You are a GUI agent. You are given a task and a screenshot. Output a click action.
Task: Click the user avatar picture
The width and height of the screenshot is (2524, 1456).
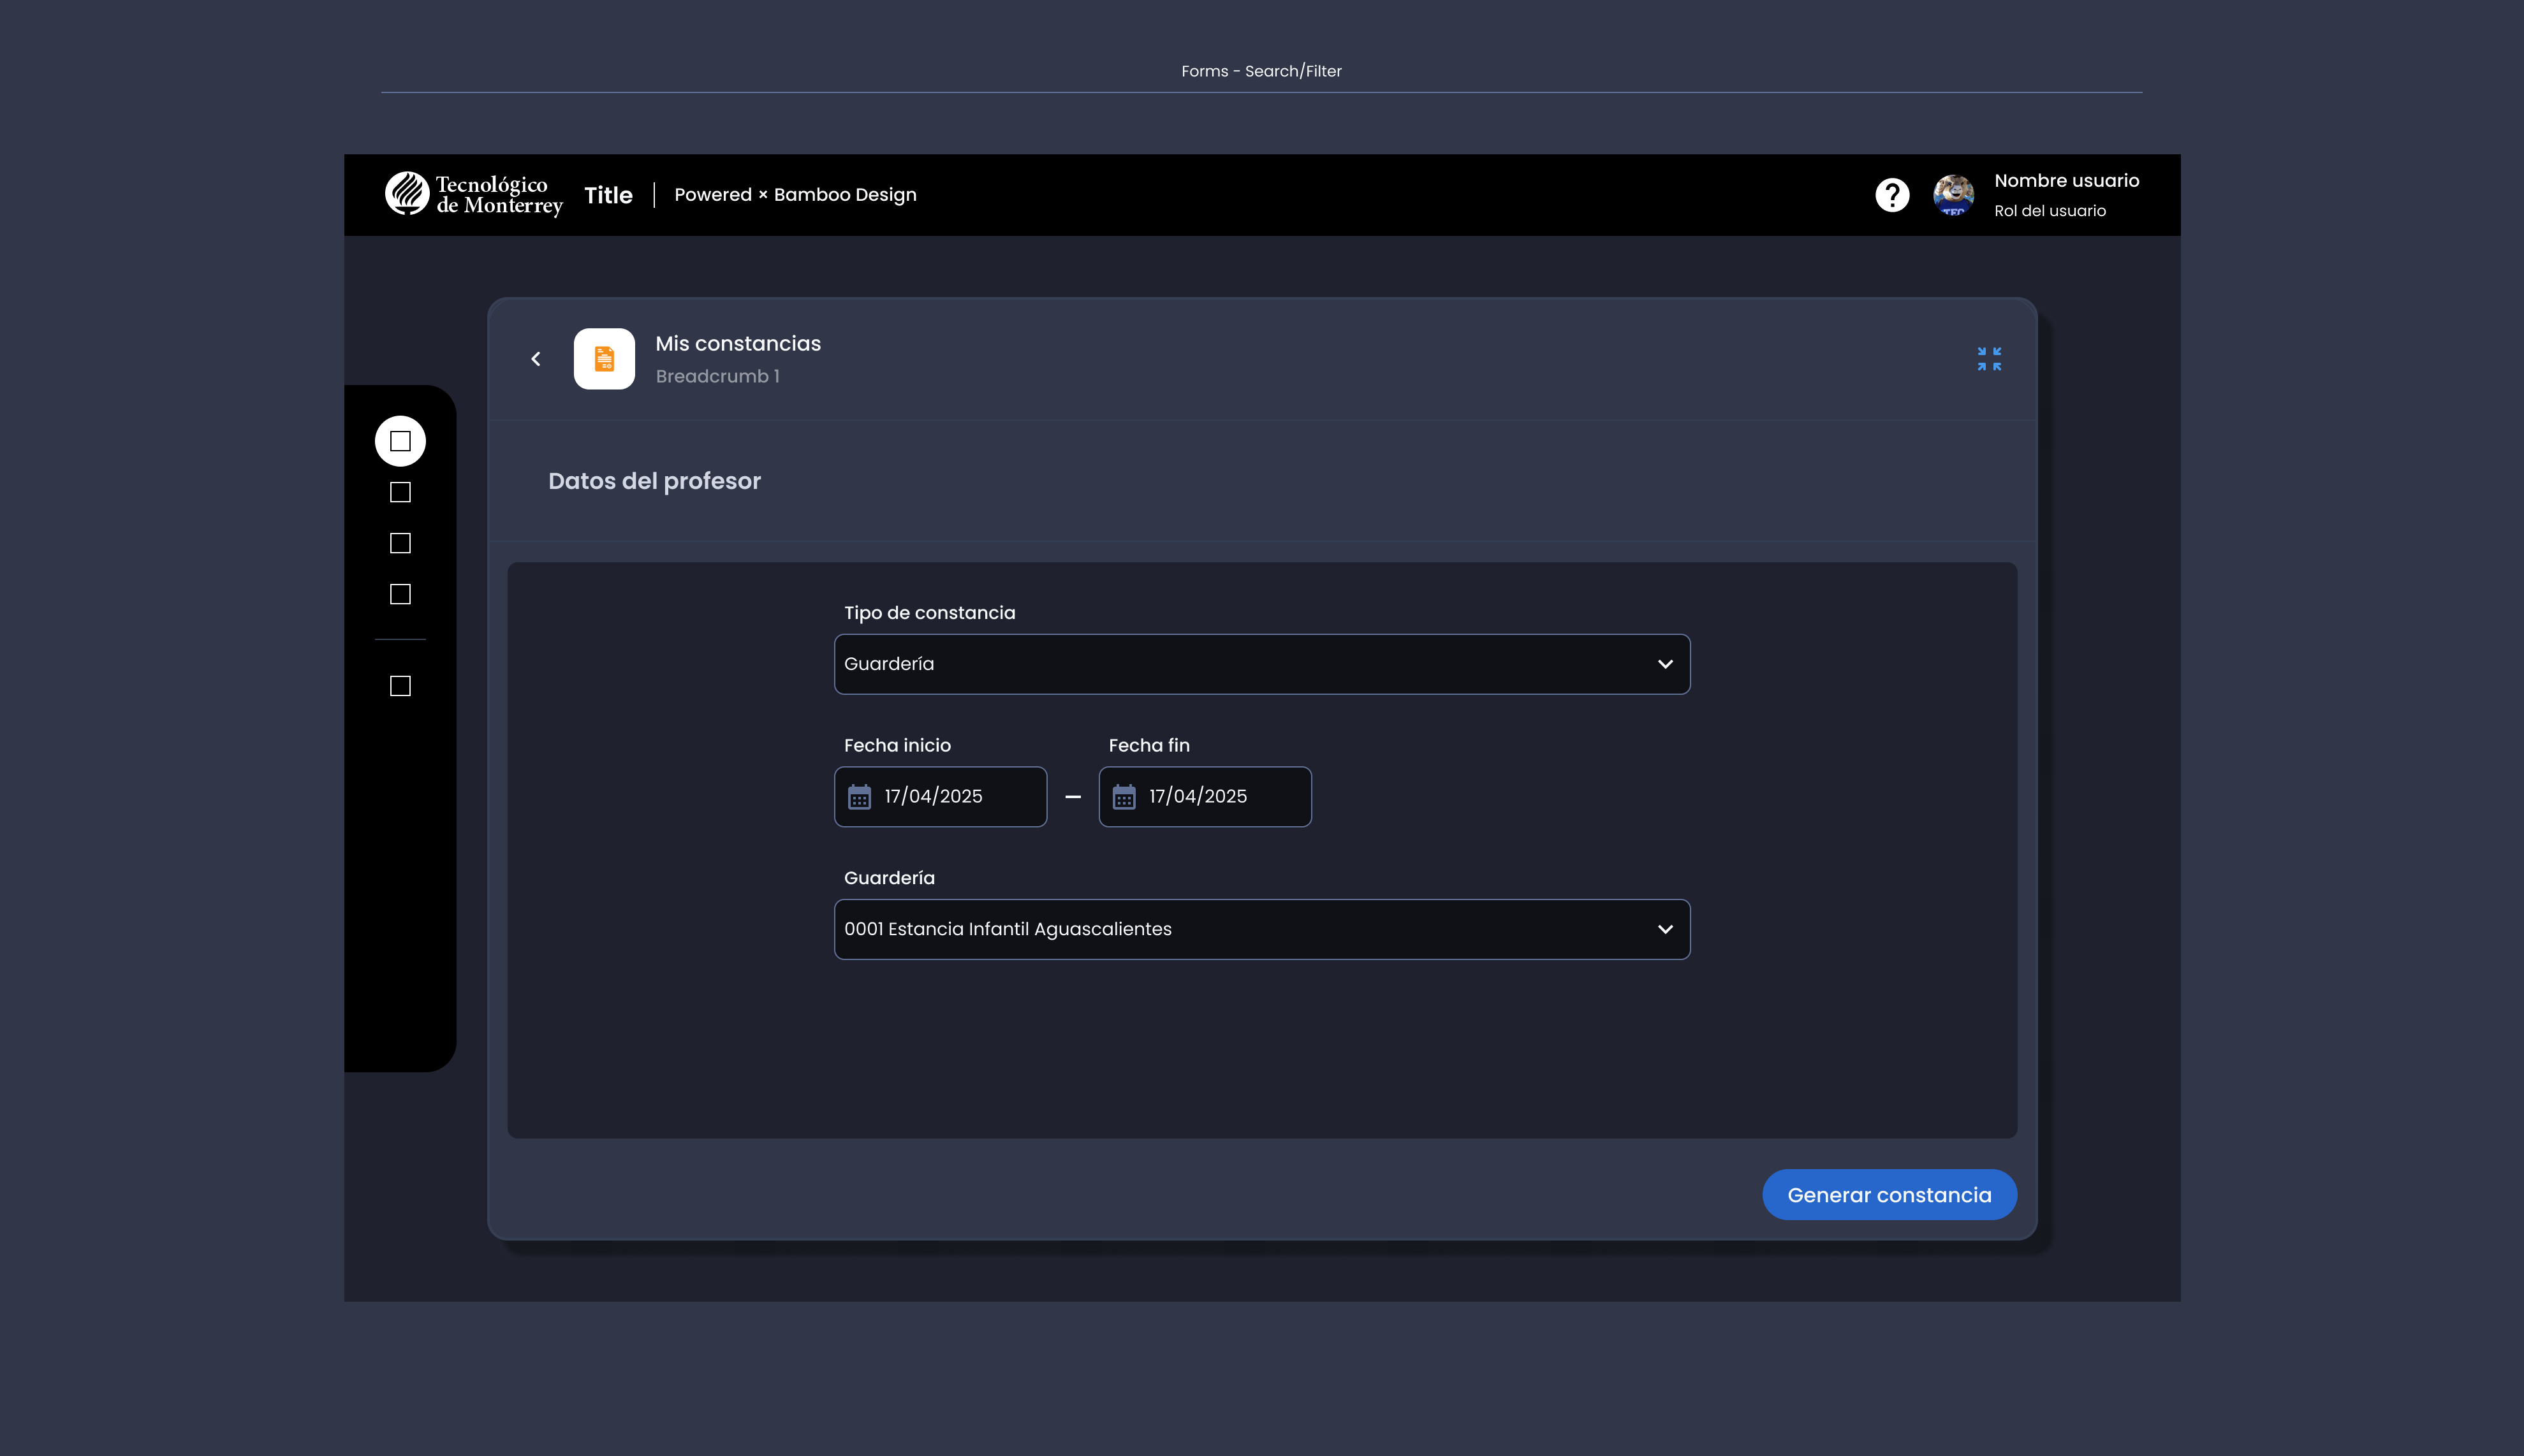1953,195
